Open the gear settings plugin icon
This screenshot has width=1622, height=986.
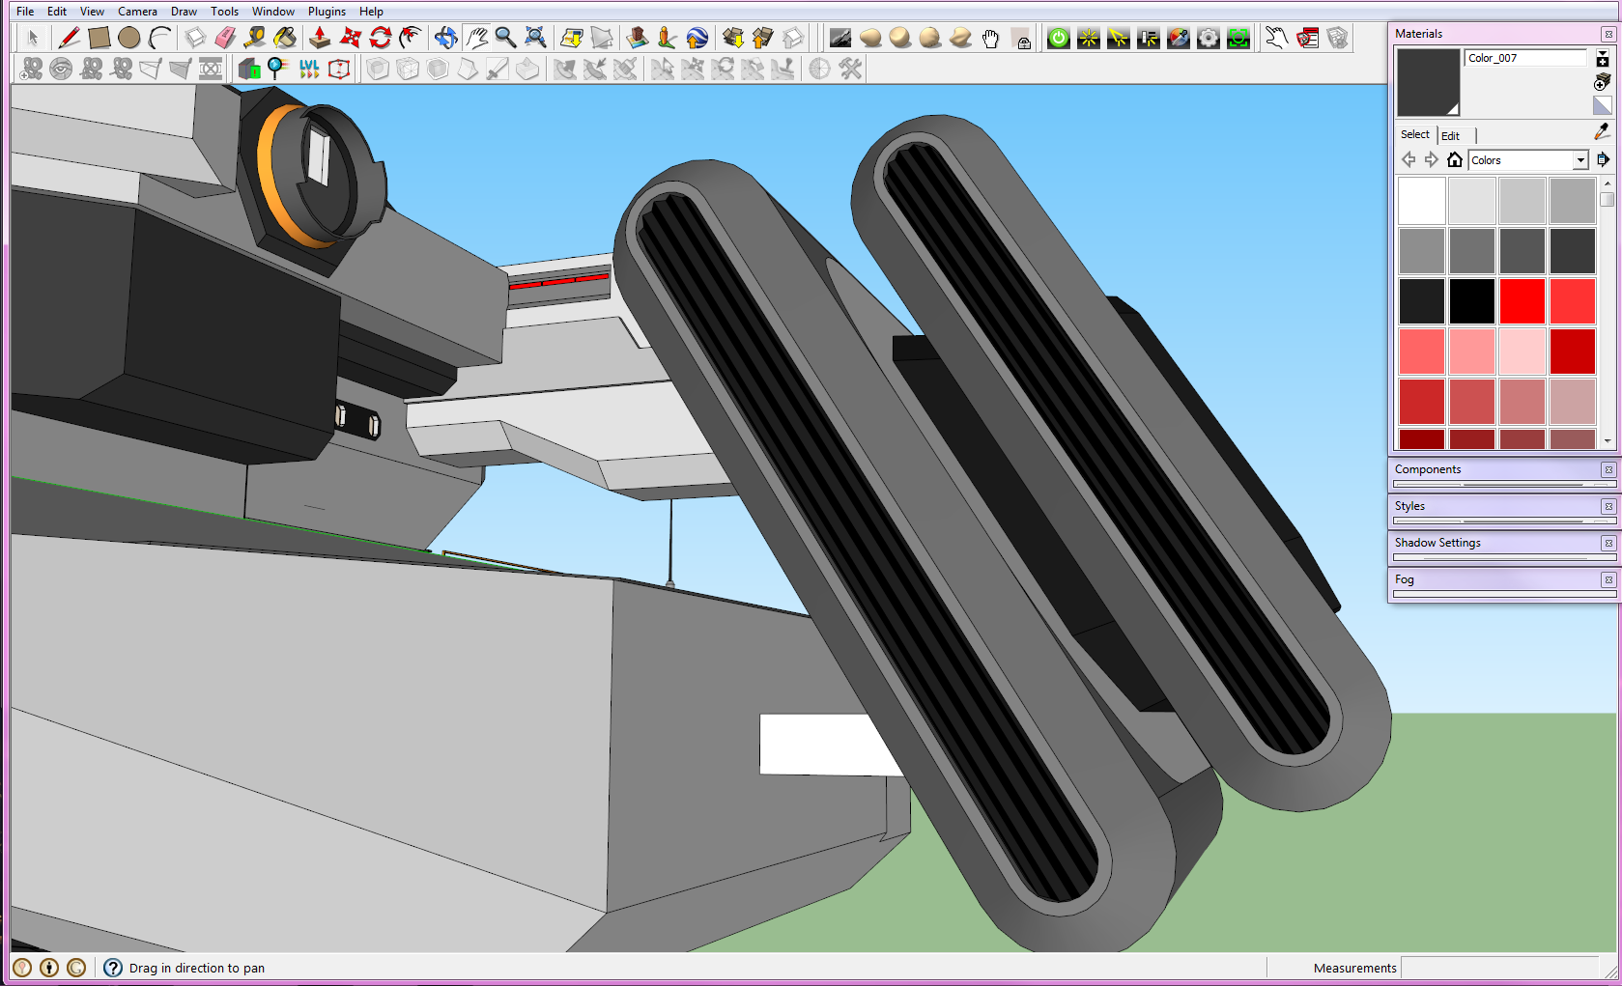pyautogui.click(x=1209, y=38)
